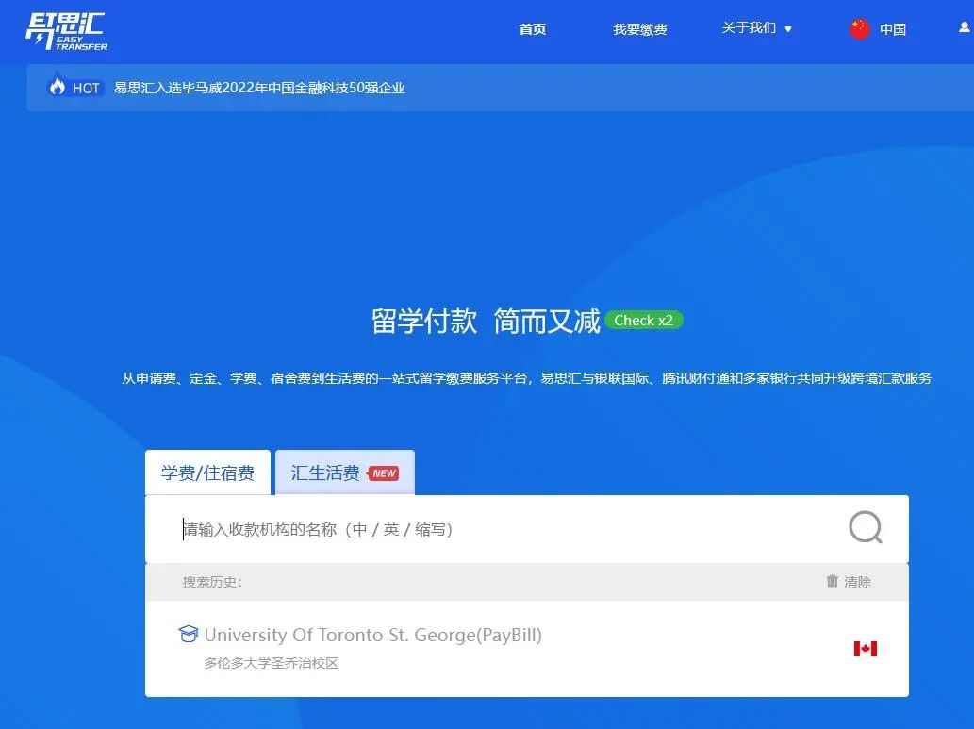Image resolution: width=974 pixels, height=729 pixels.
Task: Click the graduation cap school icon
Action: [x=189, y=634]
